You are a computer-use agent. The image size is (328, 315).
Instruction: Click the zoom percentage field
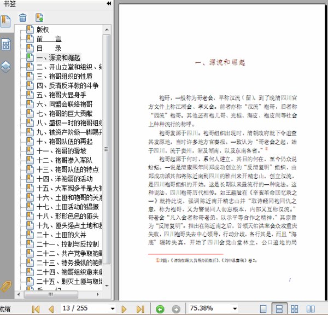[210, 308]
